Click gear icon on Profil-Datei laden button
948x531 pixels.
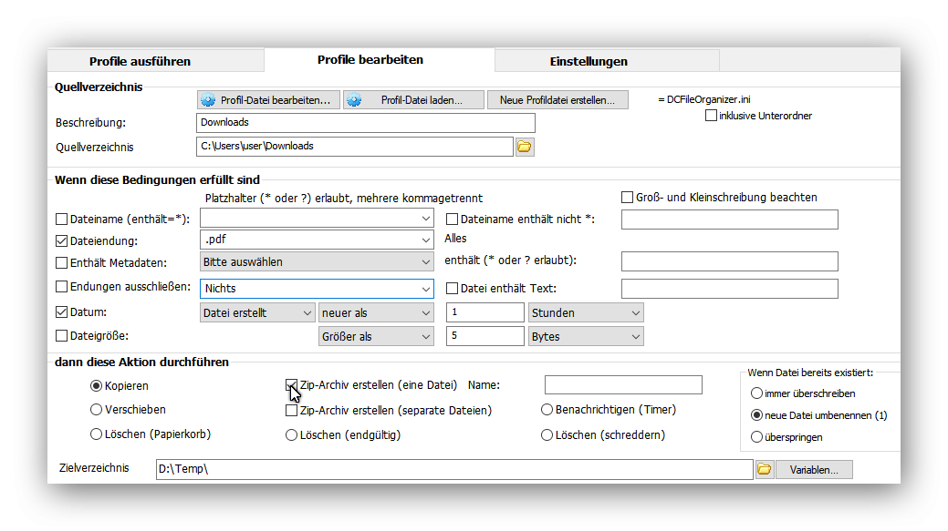[354, 100]
